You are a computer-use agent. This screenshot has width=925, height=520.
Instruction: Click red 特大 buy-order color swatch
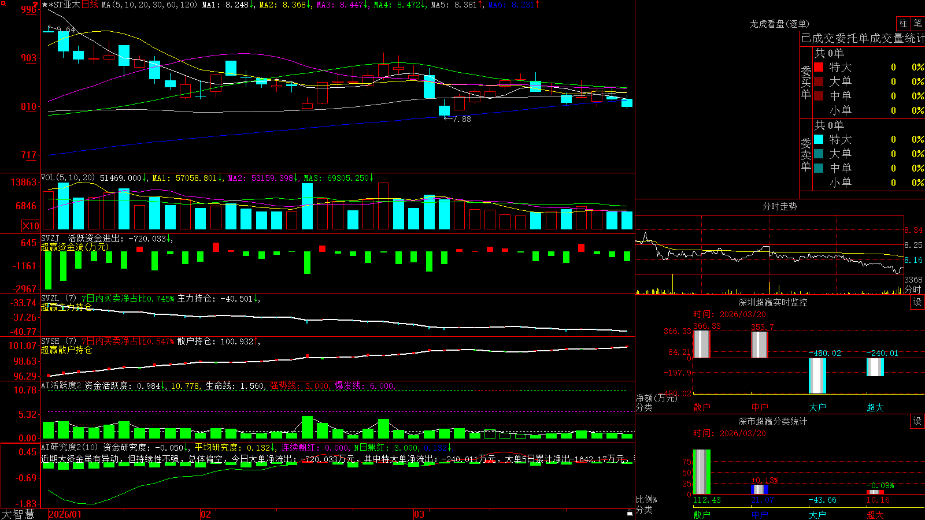point(819,67)
